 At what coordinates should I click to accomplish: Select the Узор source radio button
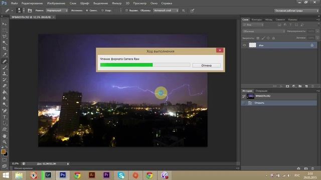(x=102, y=10)
